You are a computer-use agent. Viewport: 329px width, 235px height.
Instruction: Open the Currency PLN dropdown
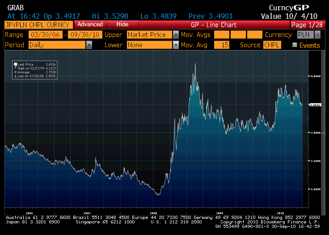pos(317,35)
